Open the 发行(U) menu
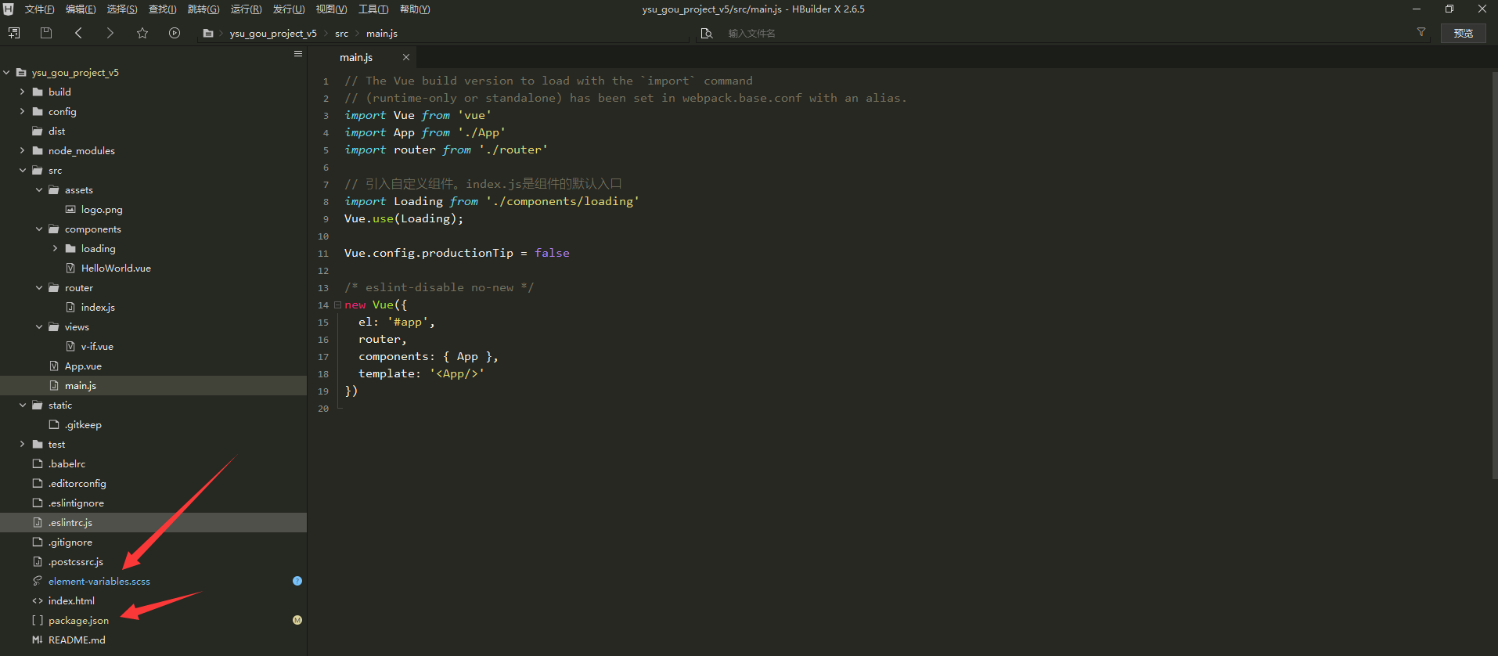1498x656 pixels. [x=288, y=9]
